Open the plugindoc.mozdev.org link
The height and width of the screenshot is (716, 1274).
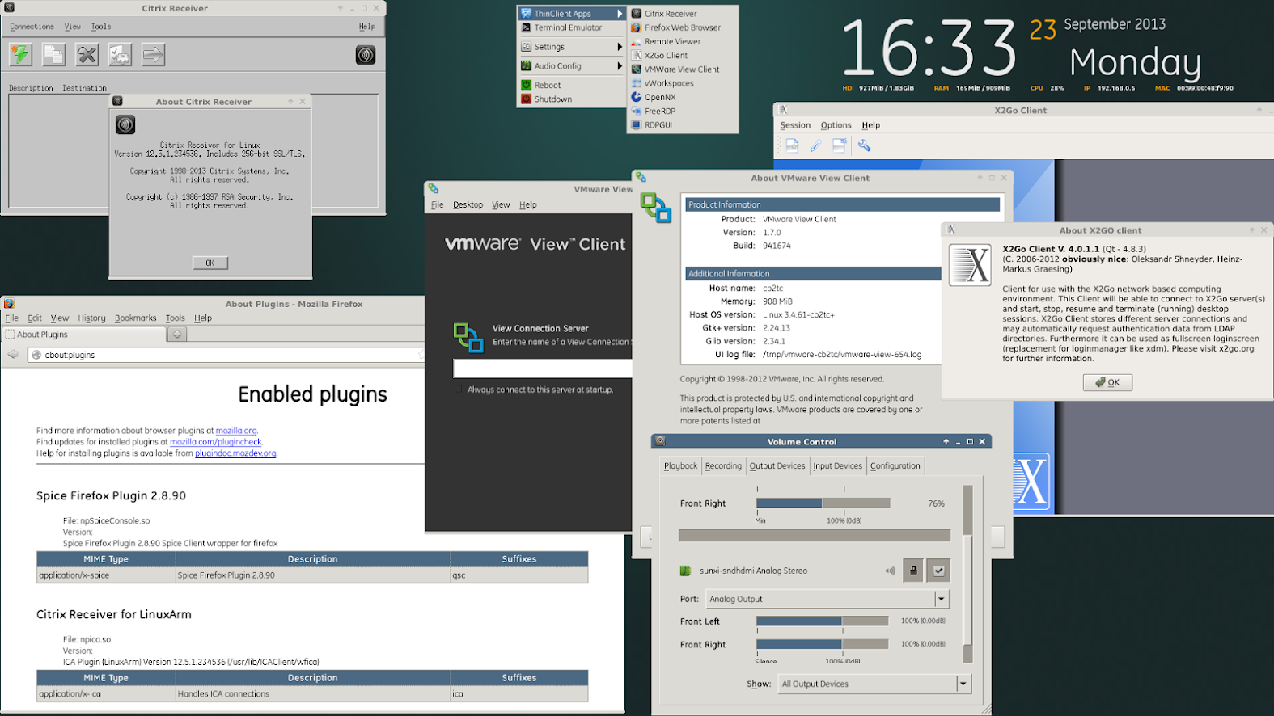coord(235,453)
